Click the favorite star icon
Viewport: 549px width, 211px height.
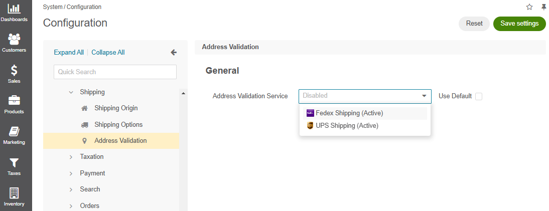coord(529,7)
